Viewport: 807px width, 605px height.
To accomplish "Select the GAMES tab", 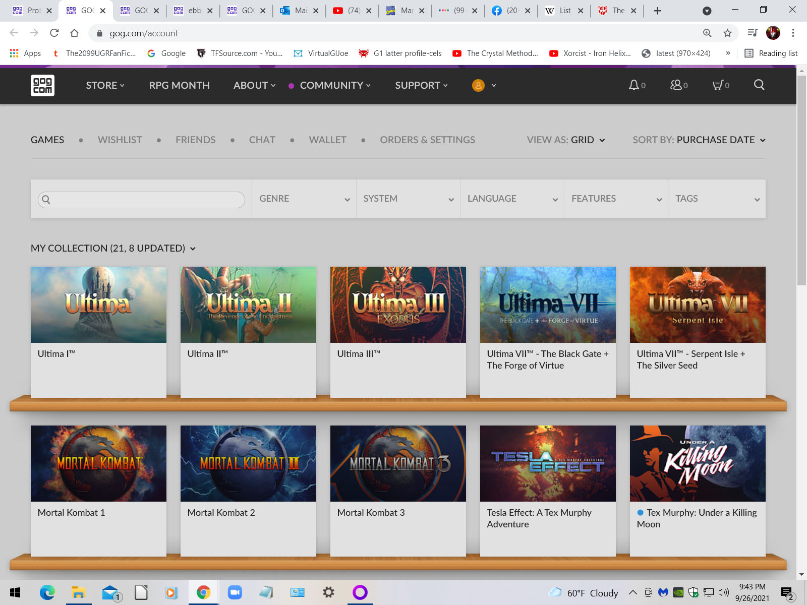I will [x=47, y=140].
